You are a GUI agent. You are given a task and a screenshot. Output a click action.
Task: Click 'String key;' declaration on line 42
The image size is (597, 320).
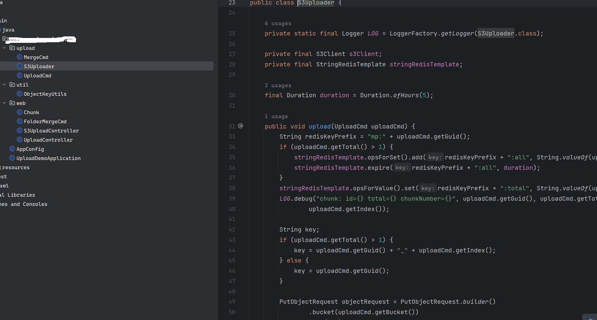[299, 230]
